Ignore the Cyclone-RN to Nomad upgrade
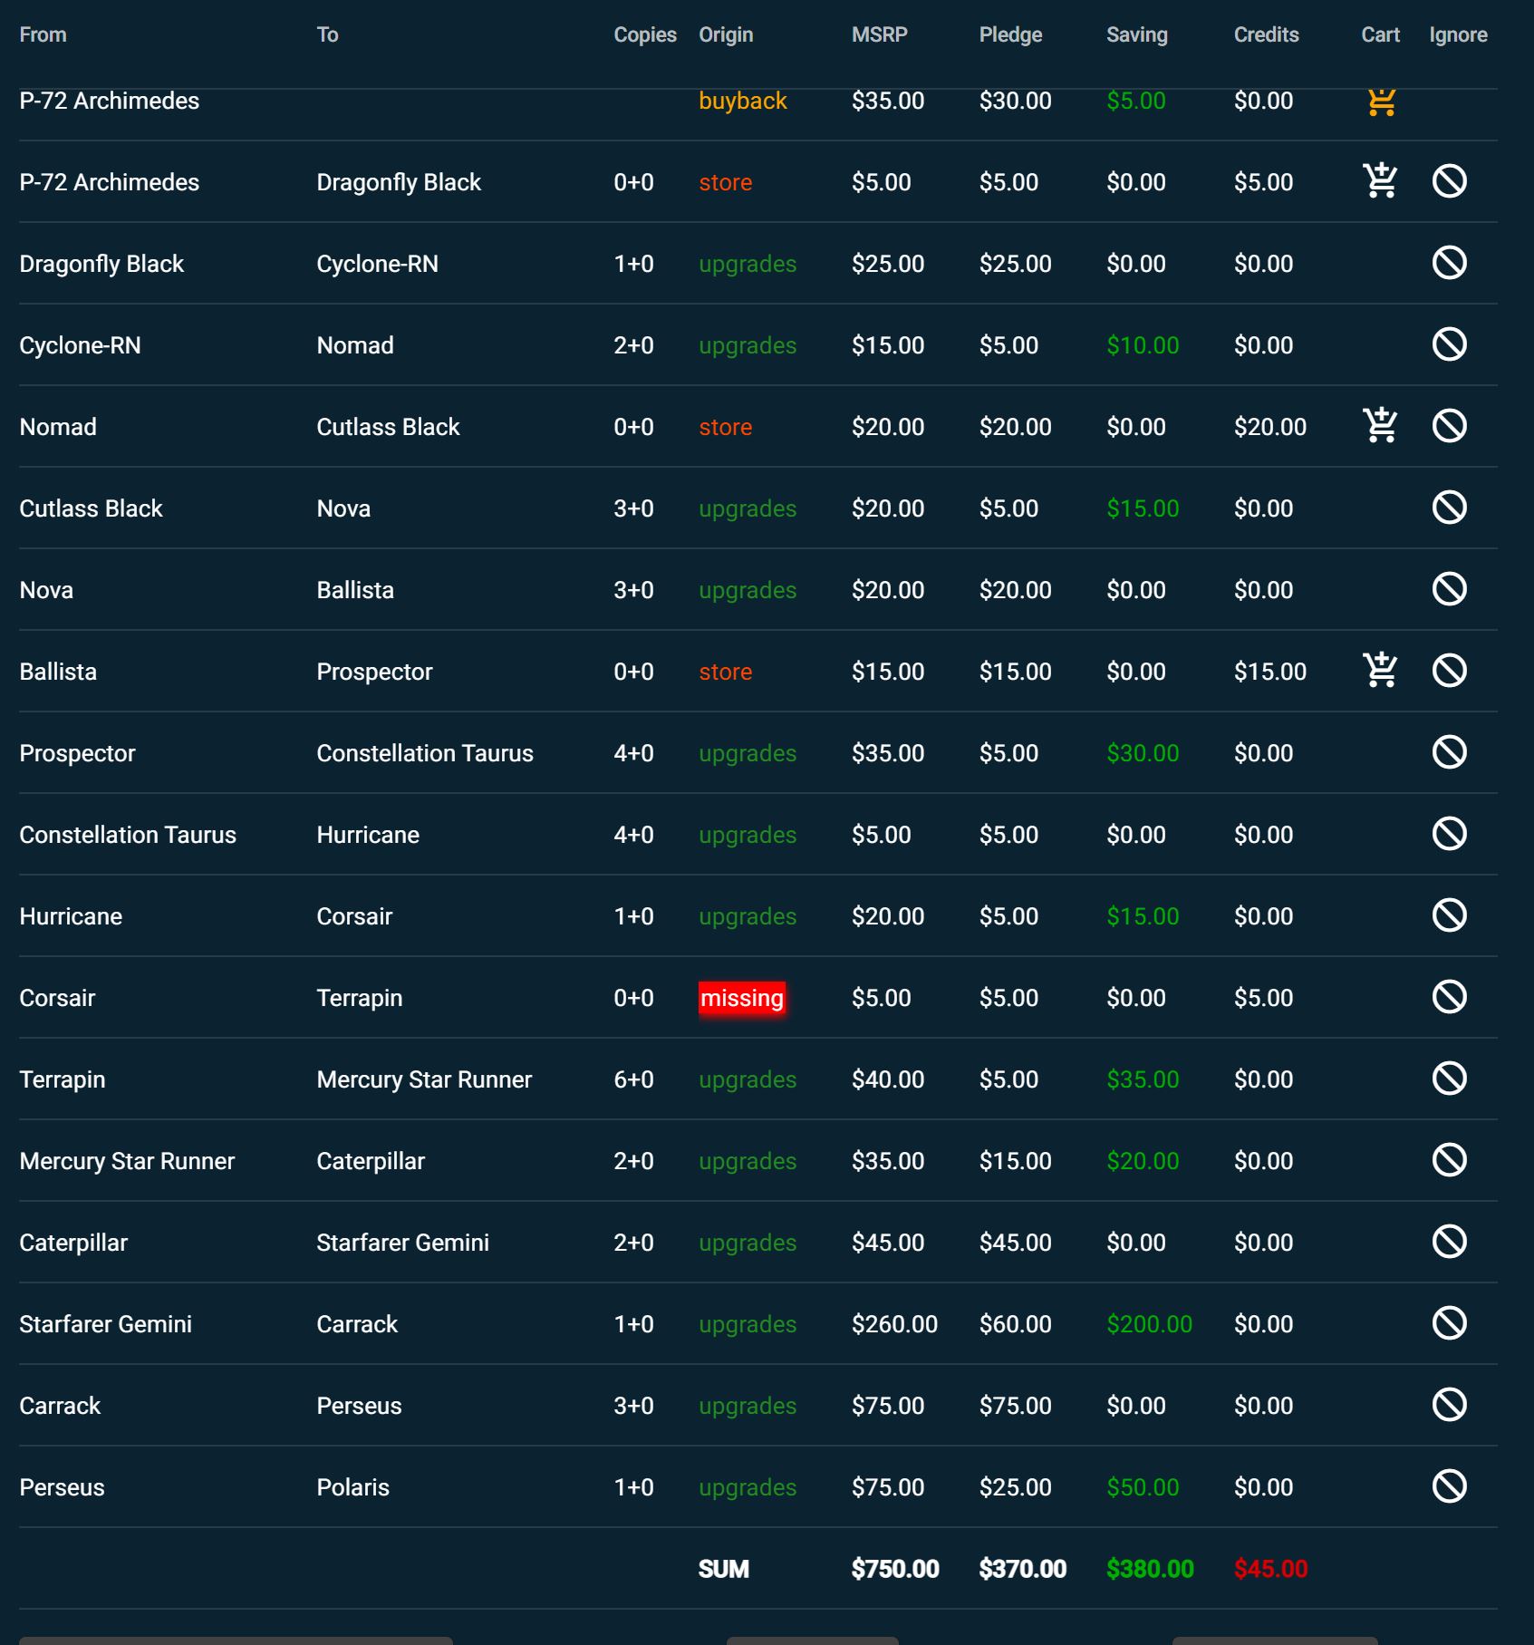 pyautogui.click(x=1450, y=344)
